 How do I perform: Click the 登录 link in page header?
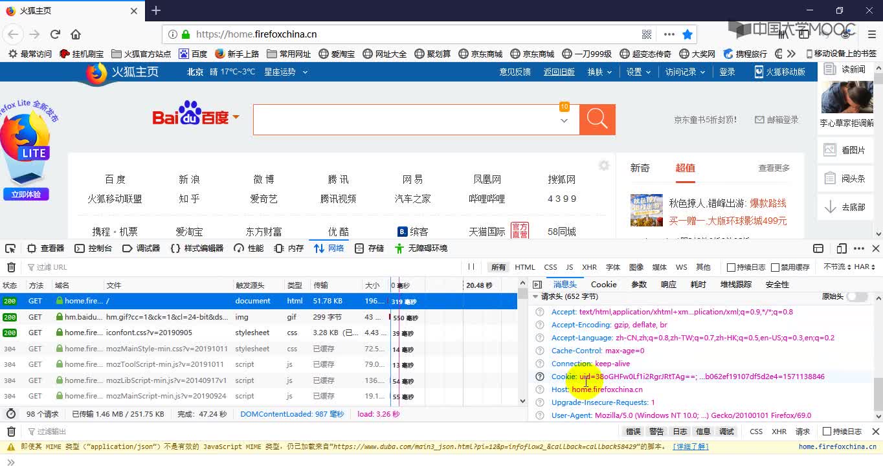727,72
